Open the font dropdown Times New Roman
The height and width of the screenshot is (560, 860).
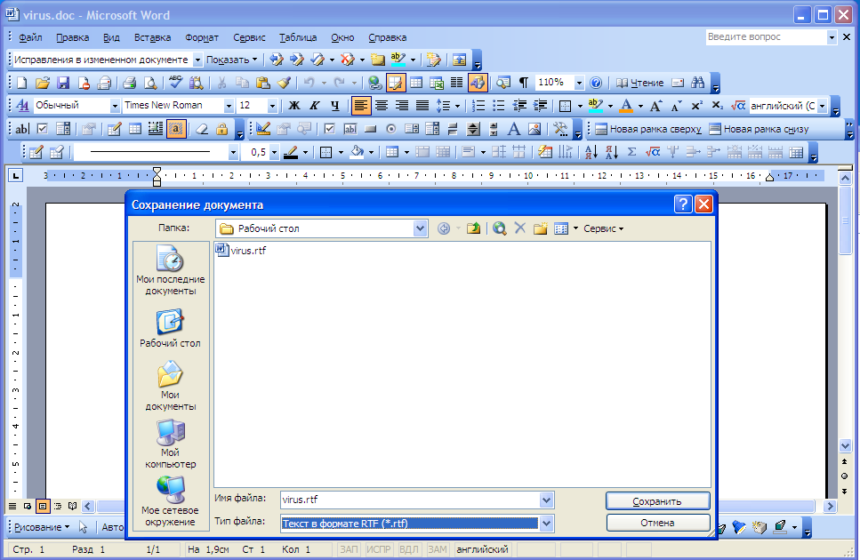point(229,106)
